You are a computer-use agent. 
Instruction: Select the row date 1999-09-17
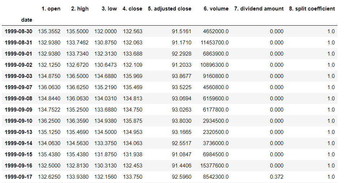(18, 177)
